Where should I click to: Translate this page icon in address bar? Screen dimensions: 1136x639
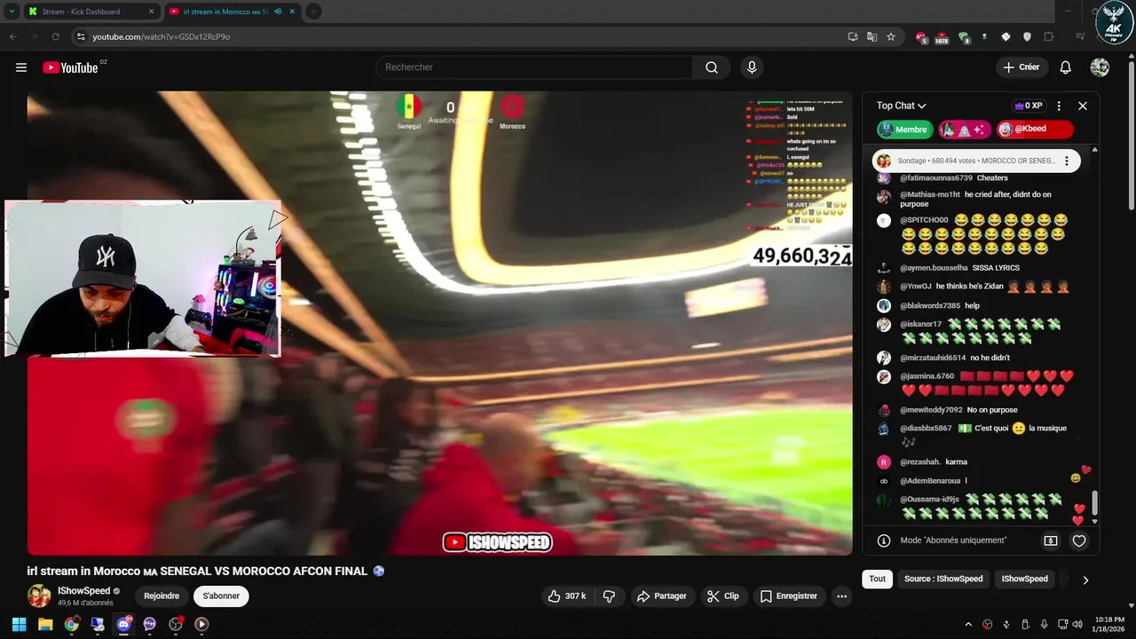872,36
